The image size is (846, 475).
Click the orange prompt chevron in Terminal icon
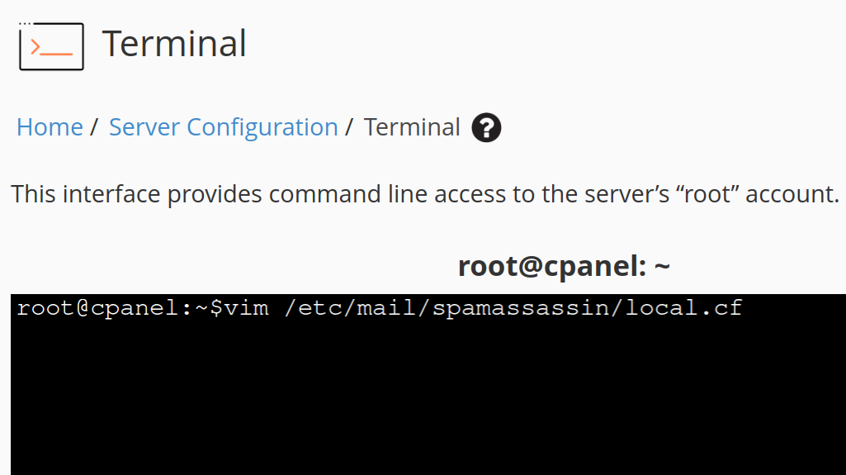[x=35, y=47]
